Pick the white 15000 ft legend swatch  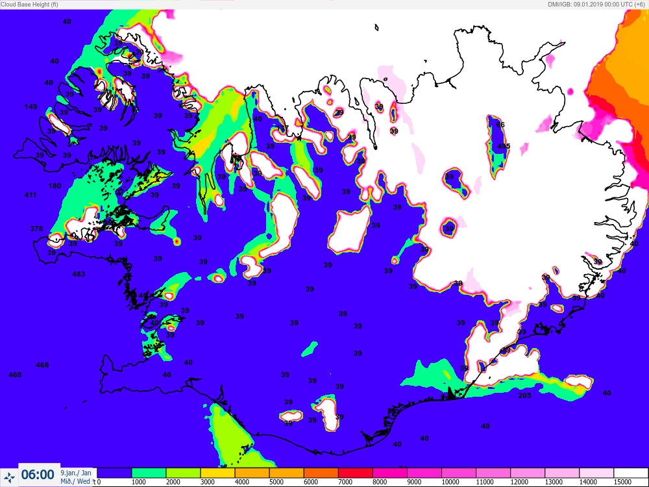tap(631, 473)
